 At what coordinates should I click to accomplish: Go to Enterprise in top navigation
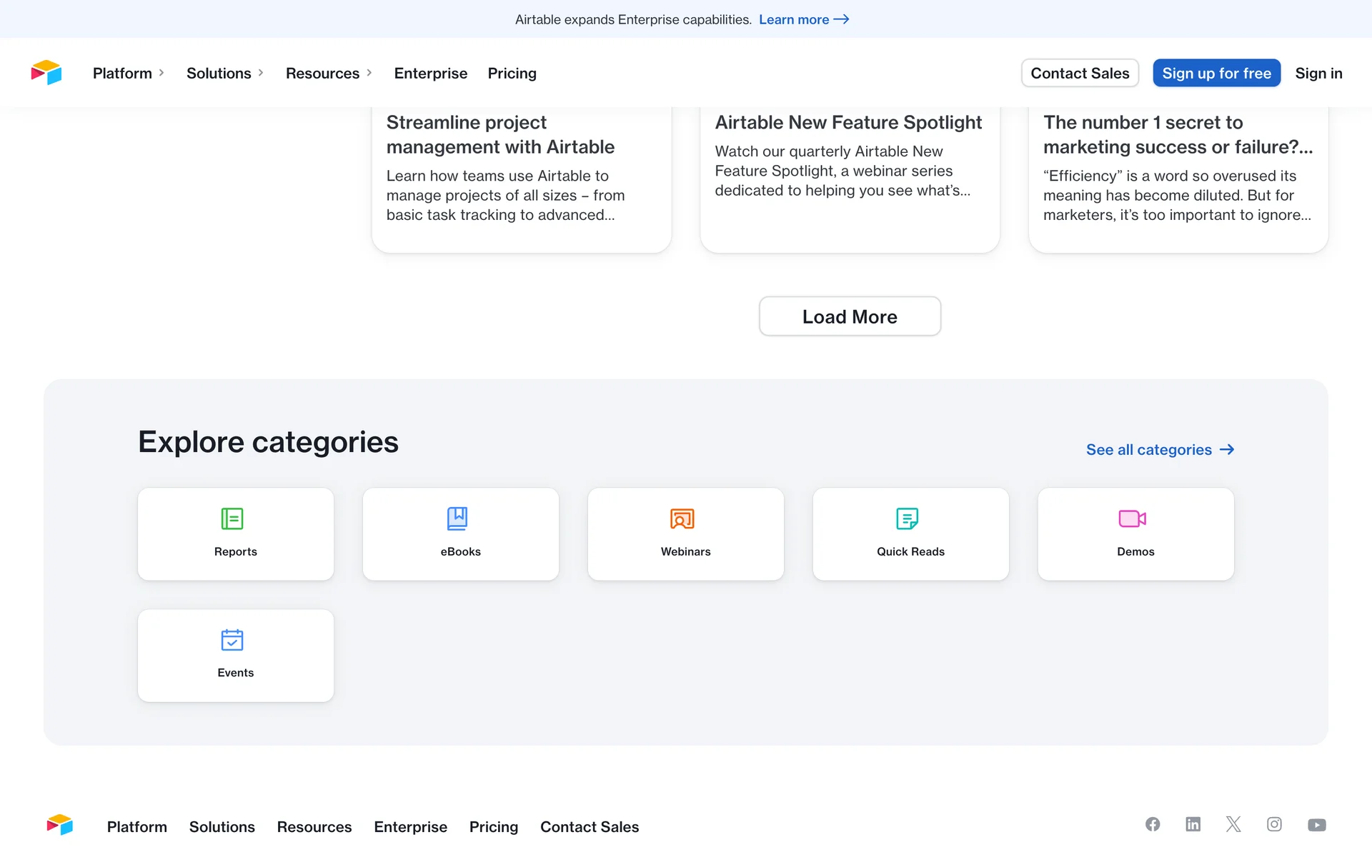pos(430,73)
